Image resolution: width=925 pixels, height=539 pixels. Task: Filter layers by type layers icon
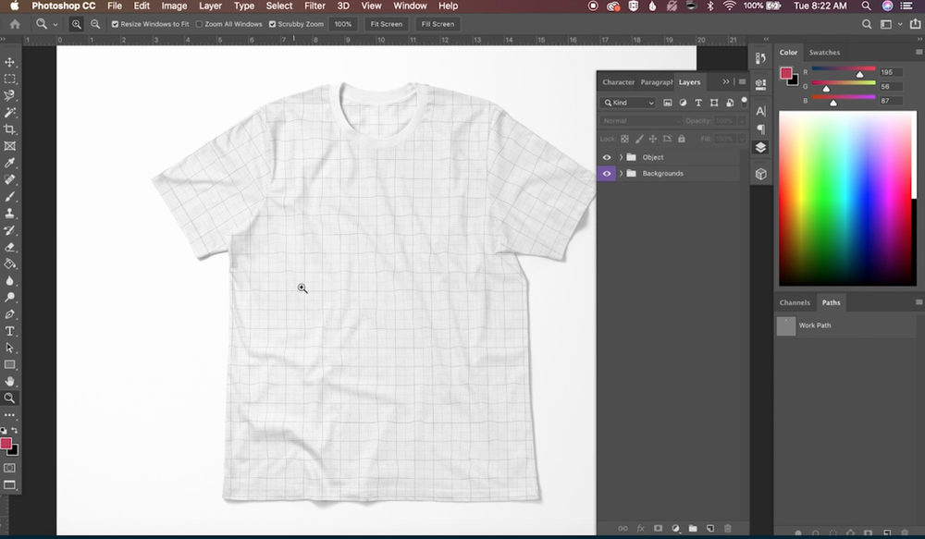(x=698, y=103)
